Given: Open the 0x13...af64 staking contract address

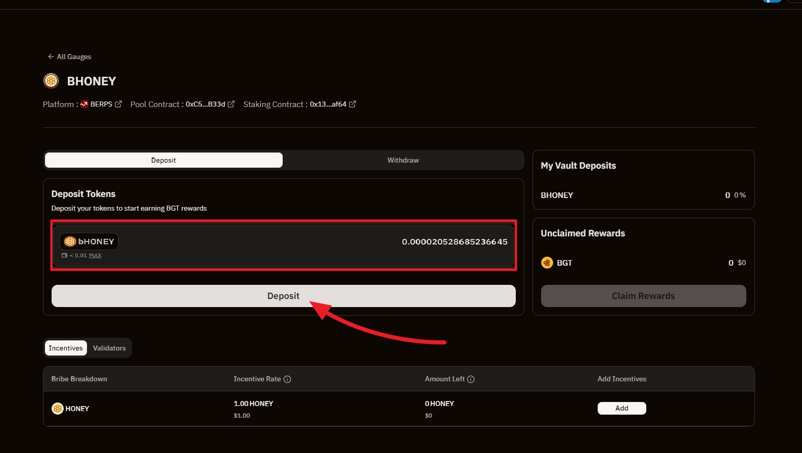Looking at the screenshot, I should [328, 104].
